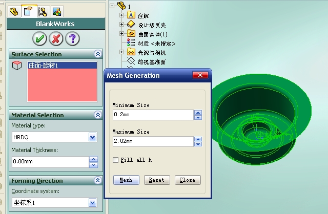The width and height of the screenshot is (328, 214).
Task: Select the 注解 tree item label
Action: [x=143, y=16]
